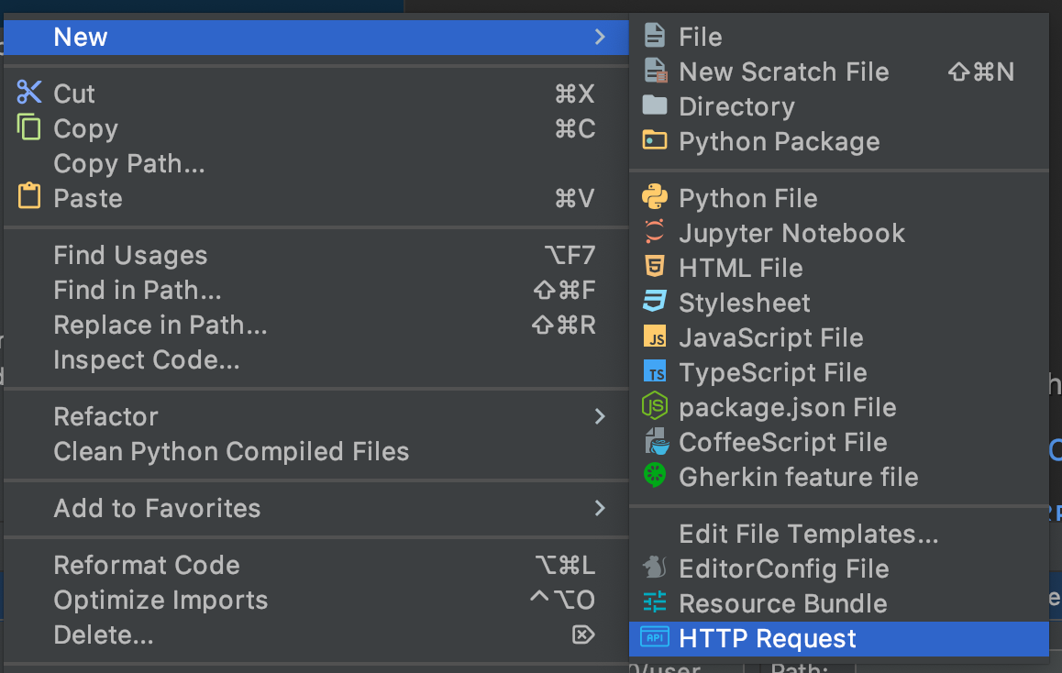Select HTTP Request from the submenu
This screenshot has height=673, width=1062.
tap(767, 638)
